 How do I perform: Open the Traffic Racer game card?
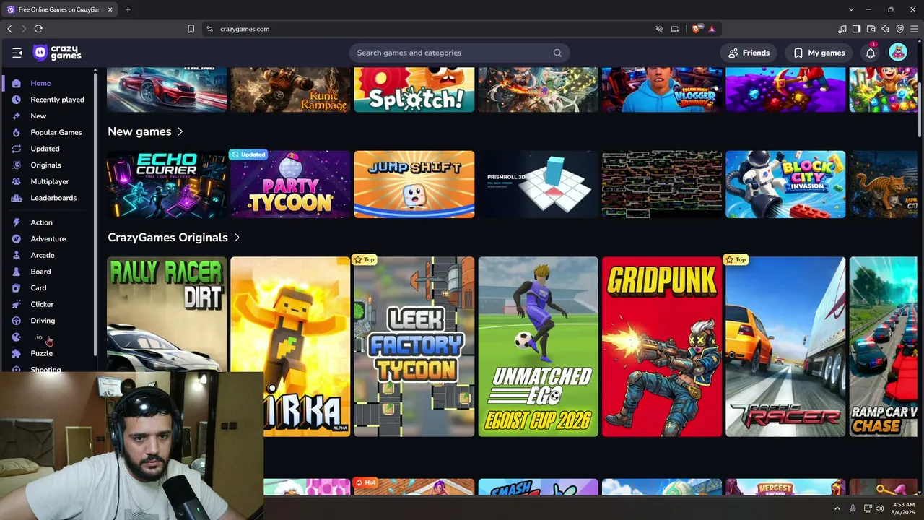(x=785, y=347)
